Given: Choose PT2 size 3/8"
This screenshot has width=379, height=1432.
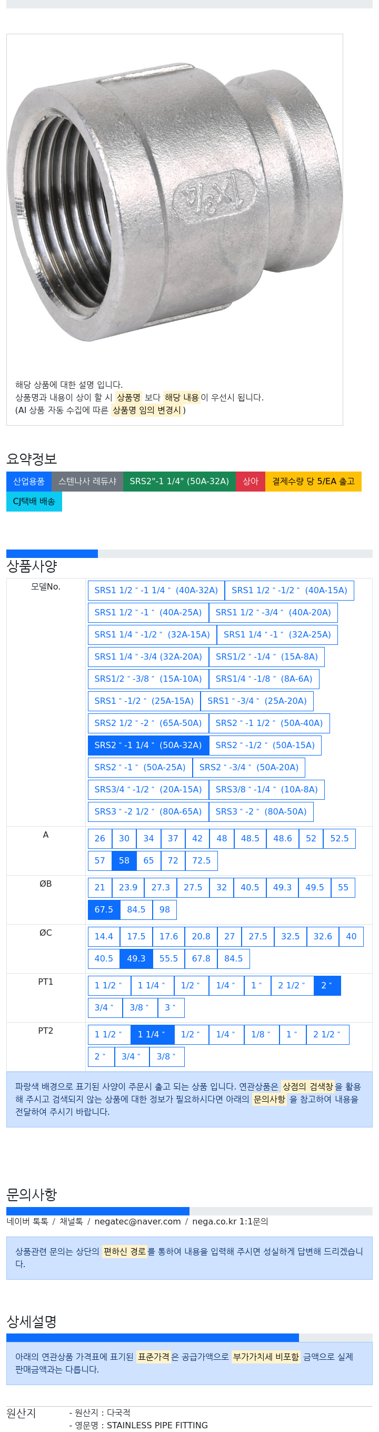Looking at the screenshot, I should click(x=167, y=1056).
